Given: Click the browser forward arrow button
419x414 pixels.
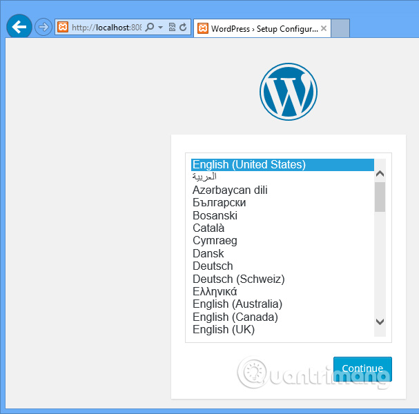Looking at the screenshot, I should tap(43, 27).
